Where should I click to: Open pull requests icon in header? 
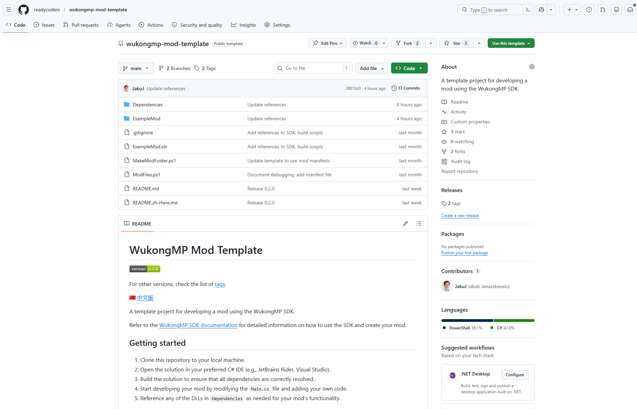point(603,10)
